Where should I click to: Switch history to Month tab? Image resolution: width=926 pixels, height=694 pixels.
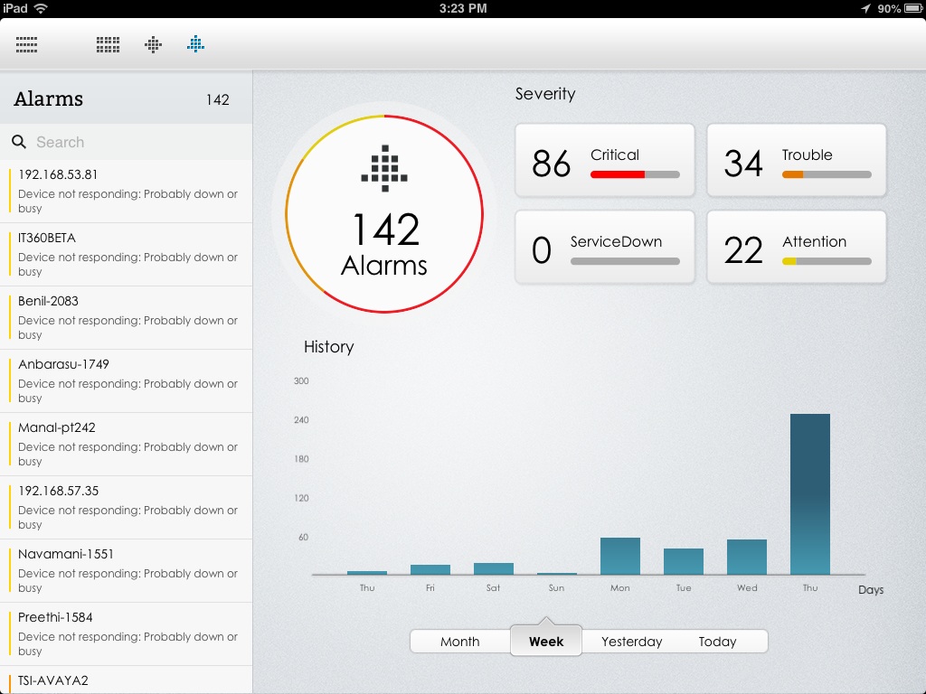(x=460, y=642)
